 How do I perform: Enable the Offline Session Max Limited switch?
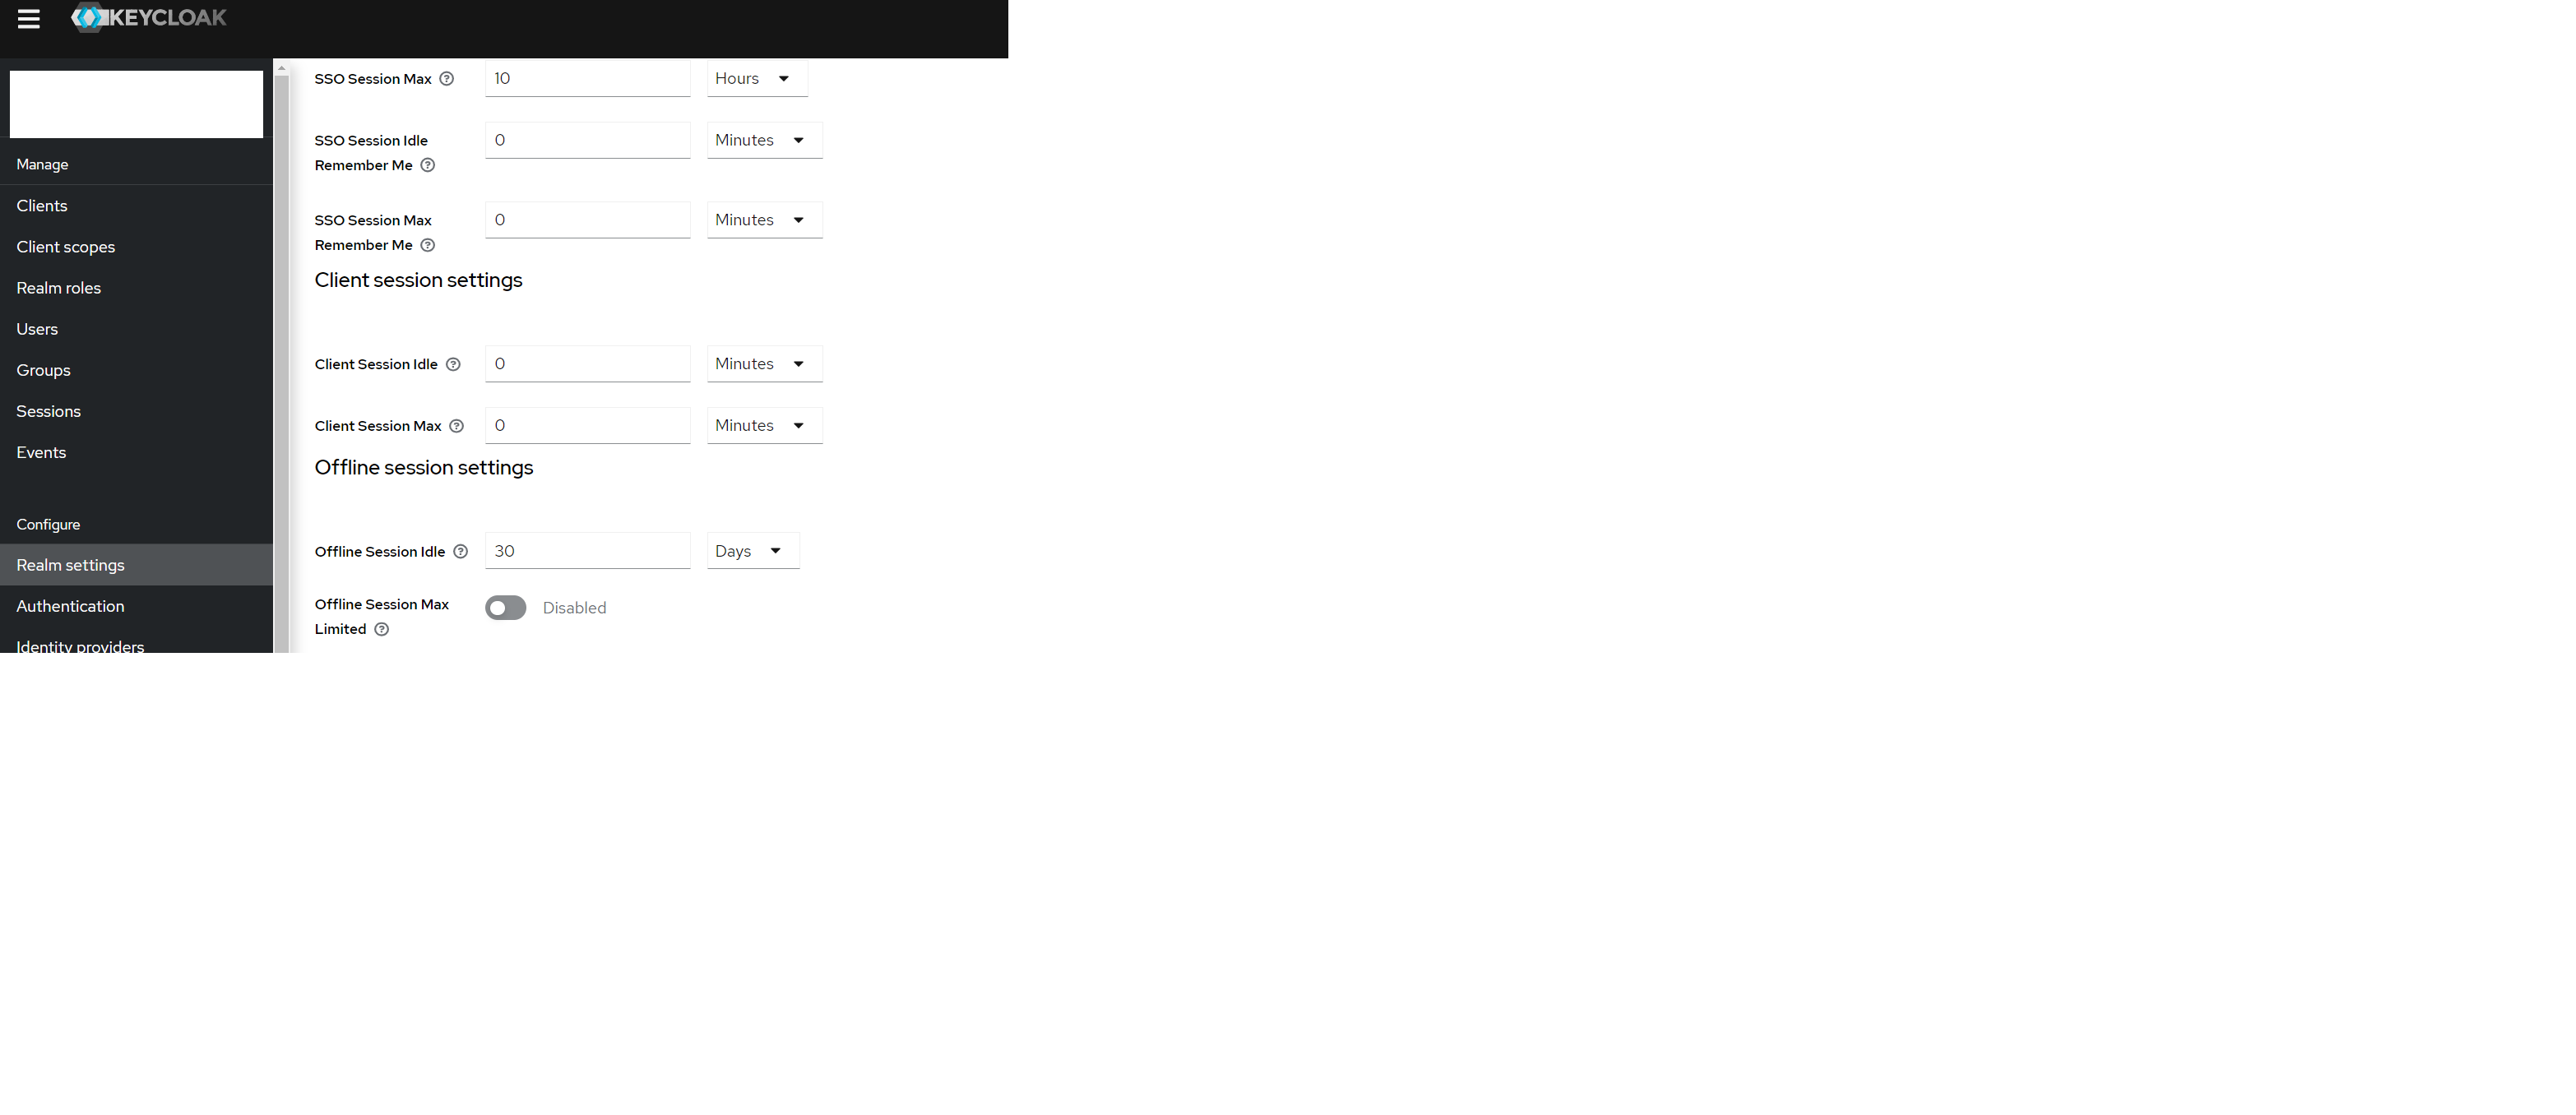tap(506, 608)
